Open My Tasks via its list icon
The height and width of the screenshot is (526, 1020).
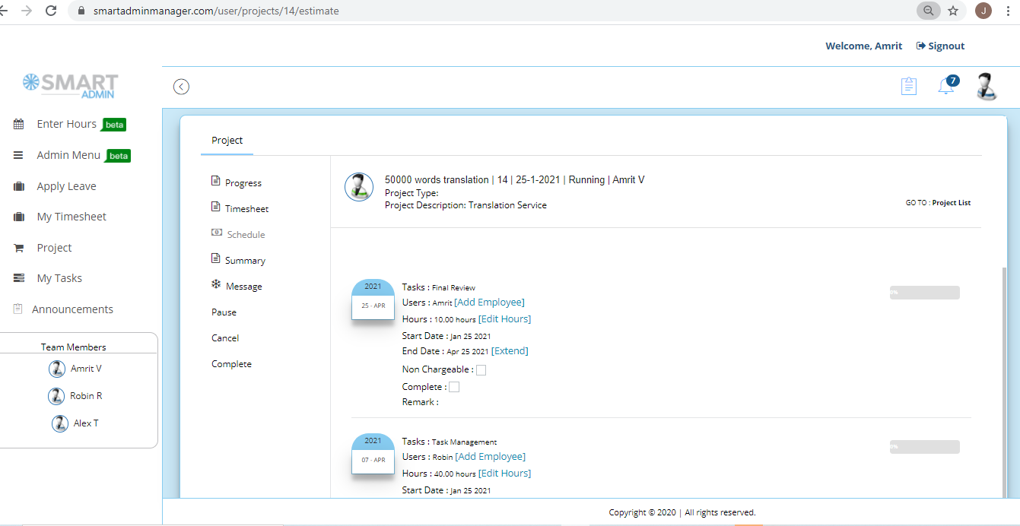pos(17,277)
